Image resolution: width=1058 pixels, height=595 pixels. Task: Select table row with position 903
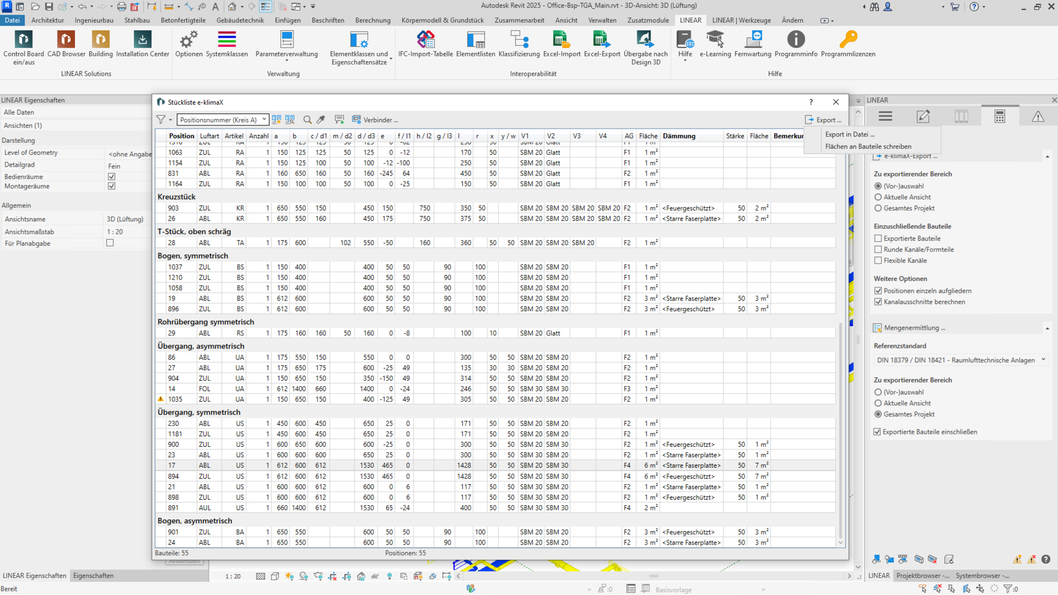(173, 208)
